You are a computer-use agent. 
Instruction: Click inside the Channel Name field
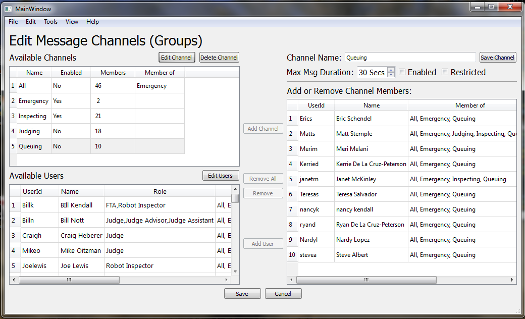(410, 58)
